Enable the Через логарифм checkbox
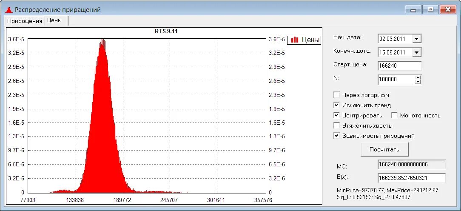The image size is (461, 211). tap(337, 95)
